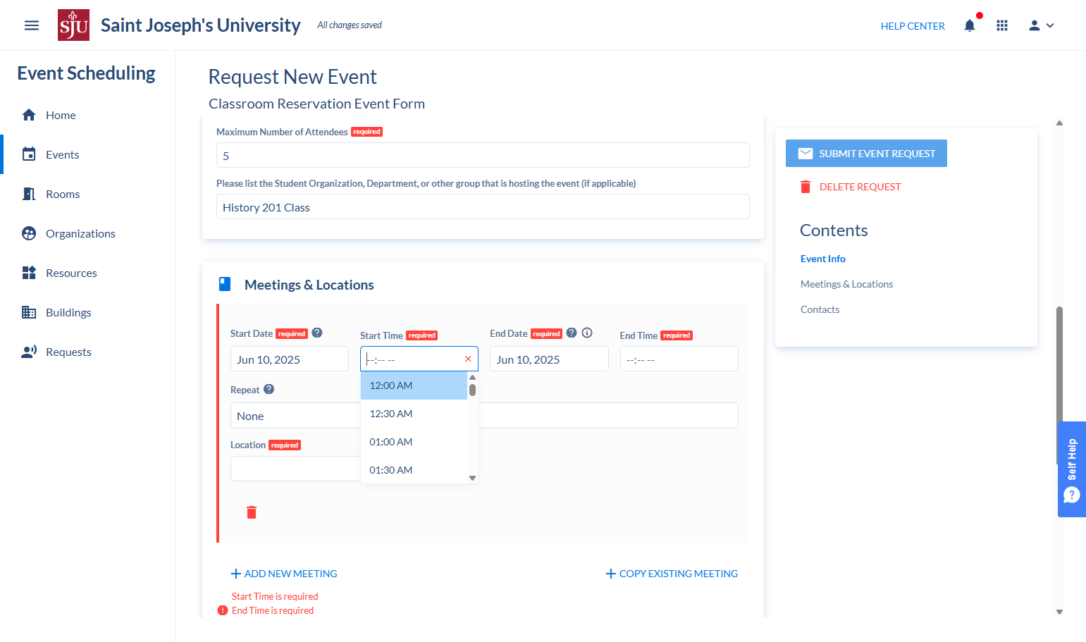This screenshot has height=642, width=1086.
Task: Click the Location field
Action: pyautogui.click(x=295, y=469)
